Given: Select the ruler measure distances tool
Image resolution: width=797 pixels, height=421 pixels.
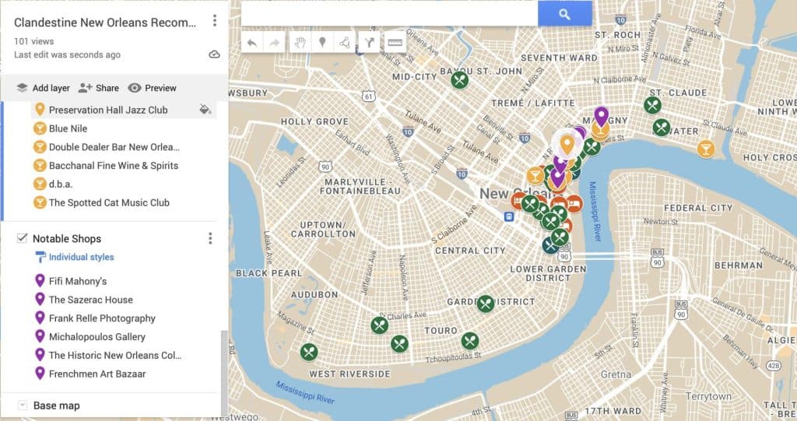Looking at the screenshot, I should pyautogui.click(x=395, y=42).
